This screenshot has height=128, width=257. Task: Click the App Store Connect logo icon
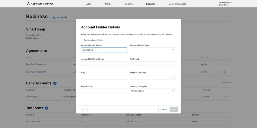[28, 3]
